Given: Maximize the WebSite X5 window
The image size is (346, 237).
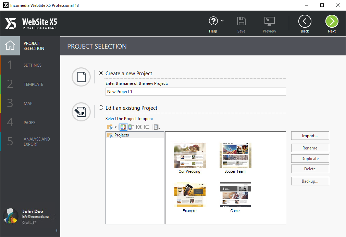Looking at the screenshot, I should 322,5.
